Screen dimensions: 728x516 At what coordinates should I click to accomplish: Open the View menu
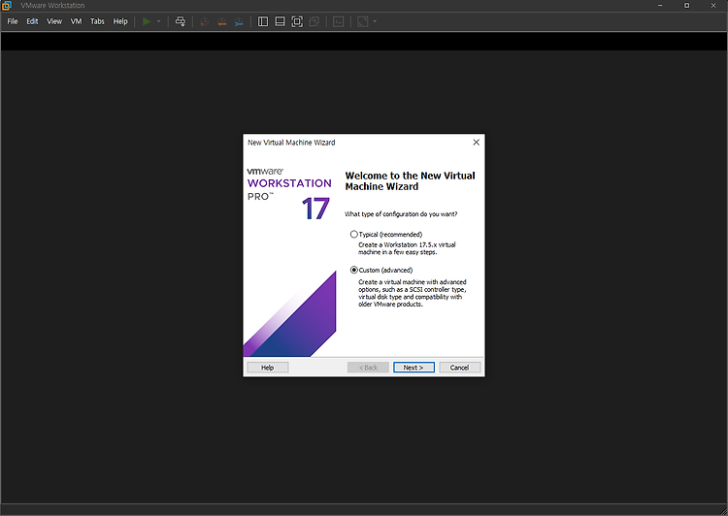click(x=54, y=21)
